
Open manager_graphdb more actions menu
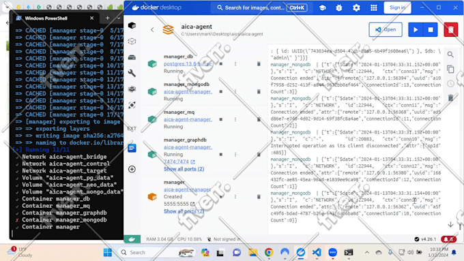tap(235, 154)
